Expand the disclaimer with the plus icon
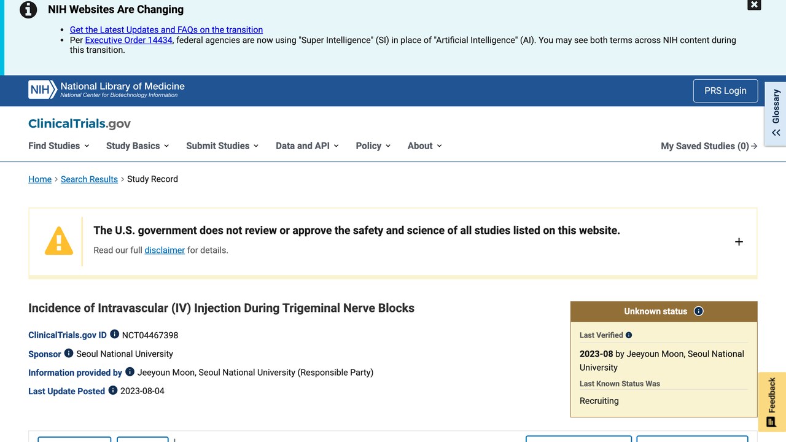The image size is (786, 442). (x=739, y=242)
